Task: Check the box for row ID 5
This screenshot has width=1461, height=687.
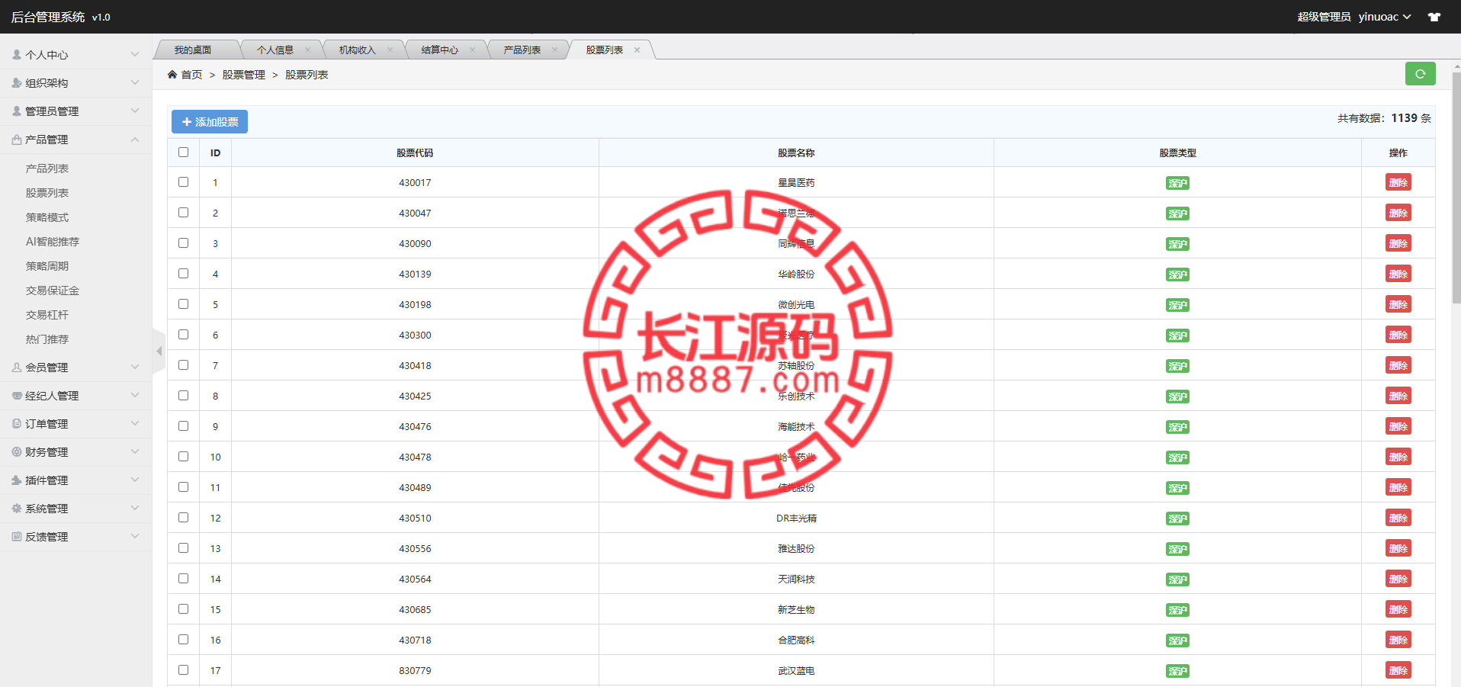Action: [x=183, y=303]
